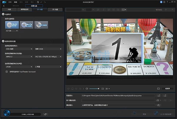This screenshot has height=119, width=177.
Task: Open the HQ 720 x 576 quality dropdown
Action: pyautogui.click(x=48, y=57)
